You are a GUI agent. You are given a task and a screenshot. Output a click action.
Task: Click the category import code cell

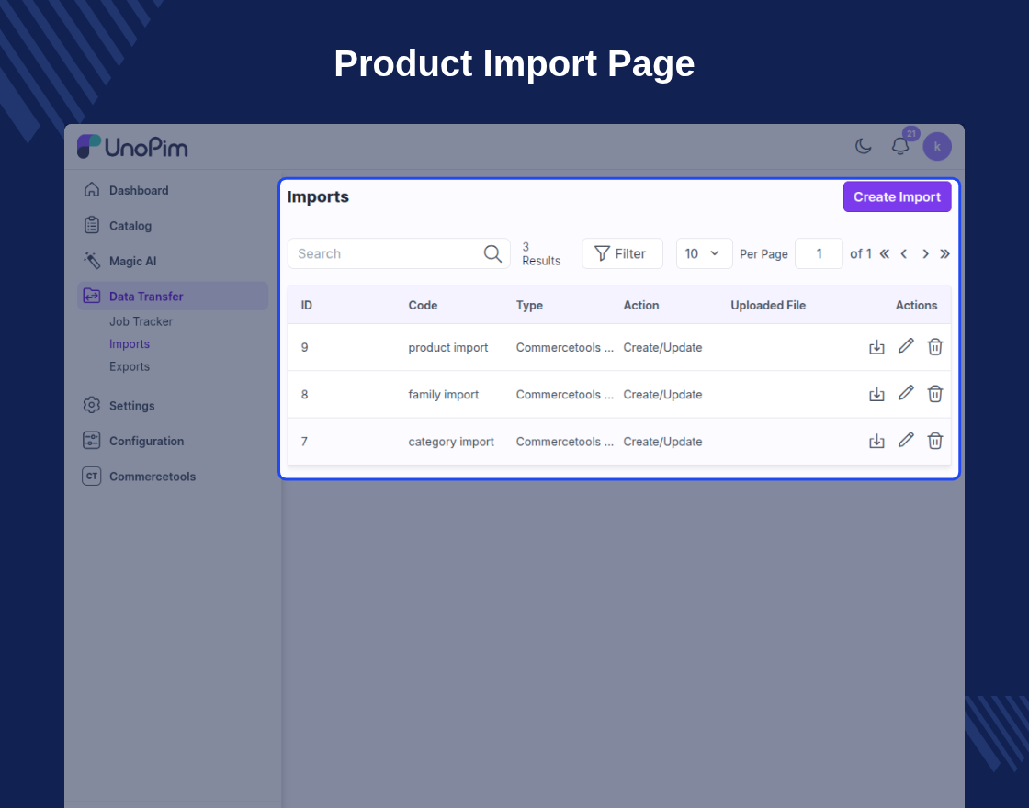click(x=451, y=442)
